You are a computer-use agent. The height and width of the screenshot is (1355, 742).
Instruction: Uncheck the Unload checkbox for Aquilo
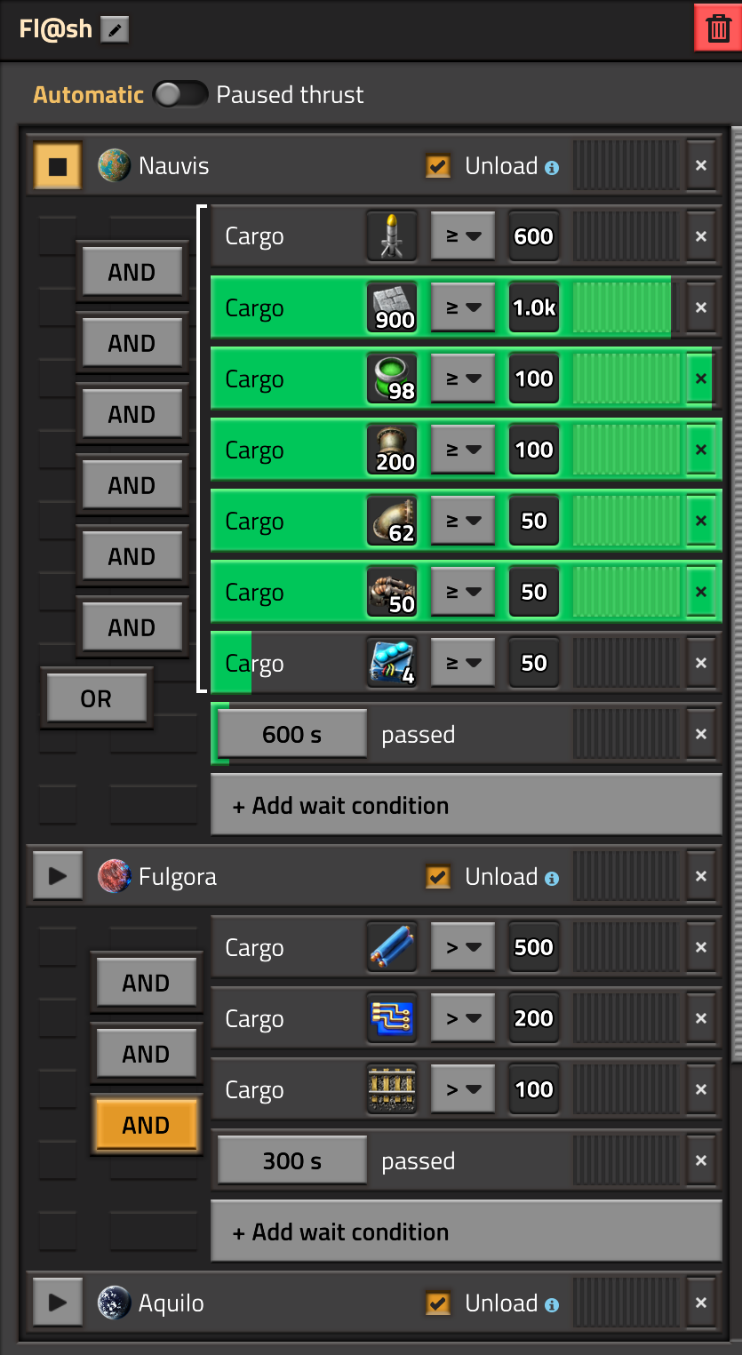point(437,1303)
